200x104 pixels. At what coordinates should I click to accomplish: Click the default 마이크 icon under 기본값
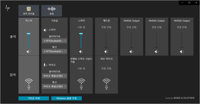pos(45,65)
